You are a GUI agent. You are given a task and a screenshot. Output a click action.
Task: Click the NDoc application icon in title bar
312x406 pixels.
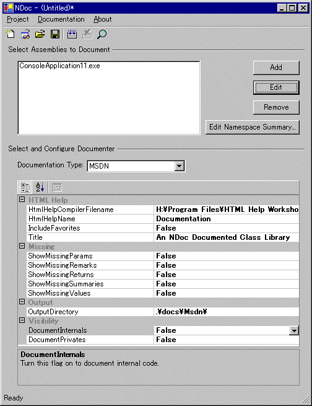(9, 8)
